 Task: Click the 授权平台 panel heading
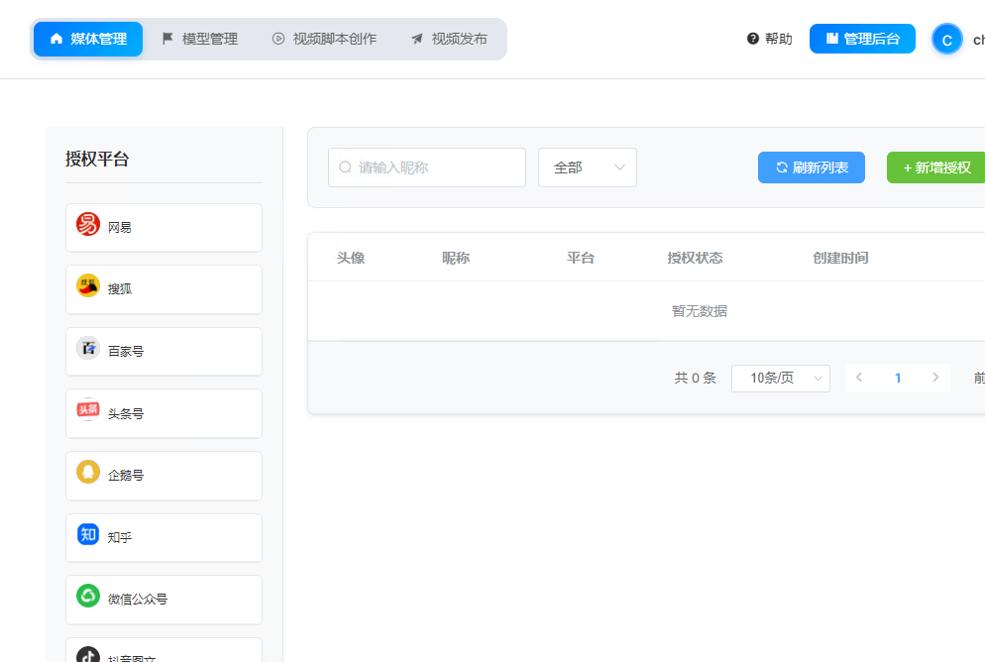coord(97,159)
